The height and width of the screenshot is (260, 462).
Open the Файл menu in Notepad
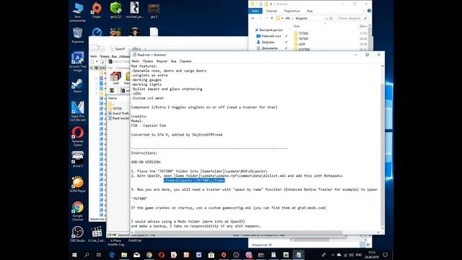pos(136,61)
